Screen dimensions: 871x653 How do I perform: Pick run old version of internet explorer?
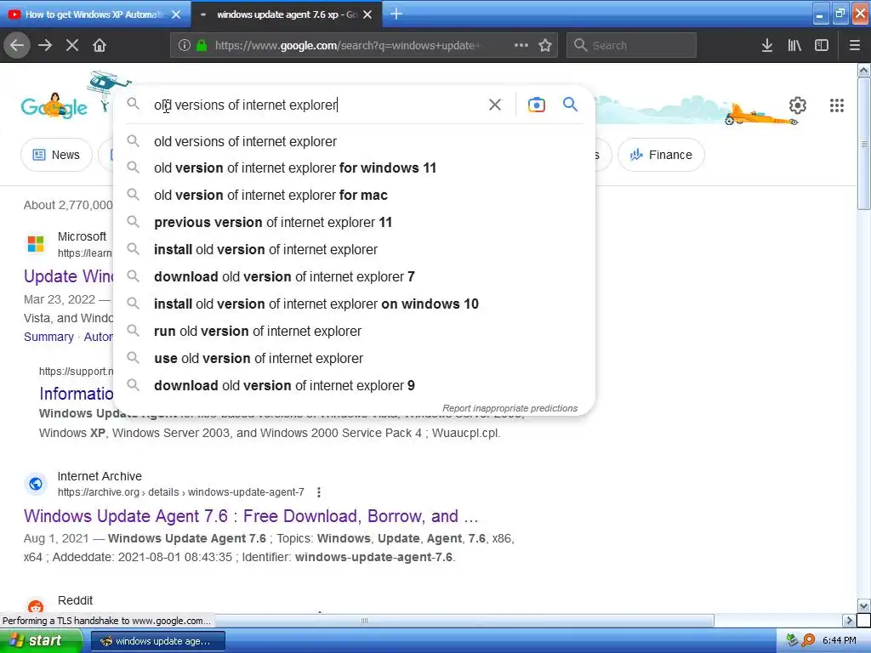tap(354, 331)
